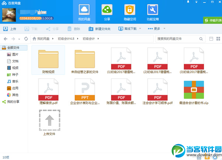Screen dimensions: 222x160
Task: Click the storage usage bar 1334.61GB
Action: point(36,18)
